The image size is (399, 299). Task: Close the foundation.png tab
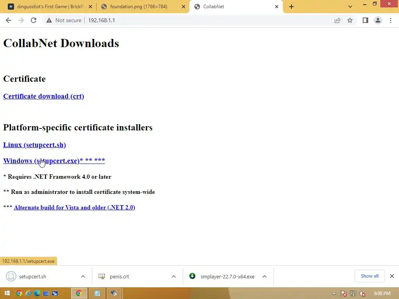point(184,7)
